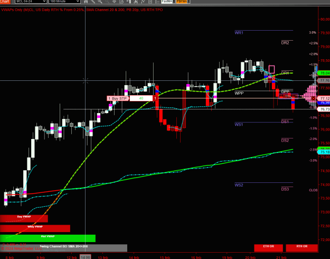
Task: Click the 14:00 time marker
Action: pos(85,257)
